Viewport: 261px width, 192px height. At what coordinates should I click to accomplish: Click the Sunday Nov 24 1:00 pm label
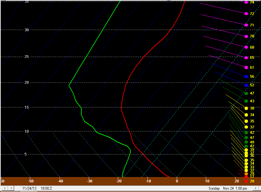(x=228, y=188)
